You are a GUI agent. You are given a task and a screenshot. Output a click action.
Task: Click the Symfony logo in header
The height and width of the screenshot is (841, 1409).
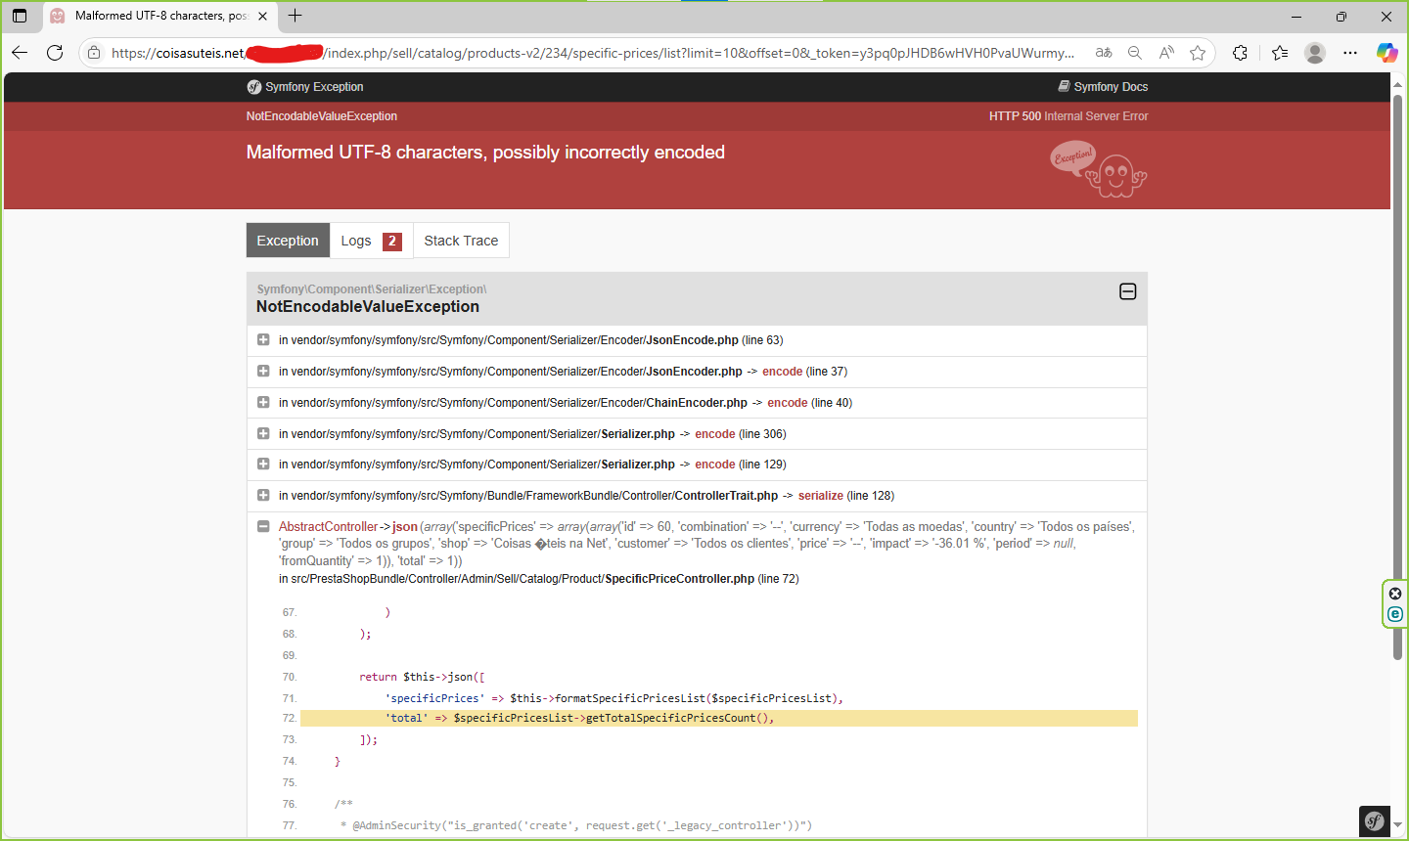pyautogui.click(x=254, y=87)
